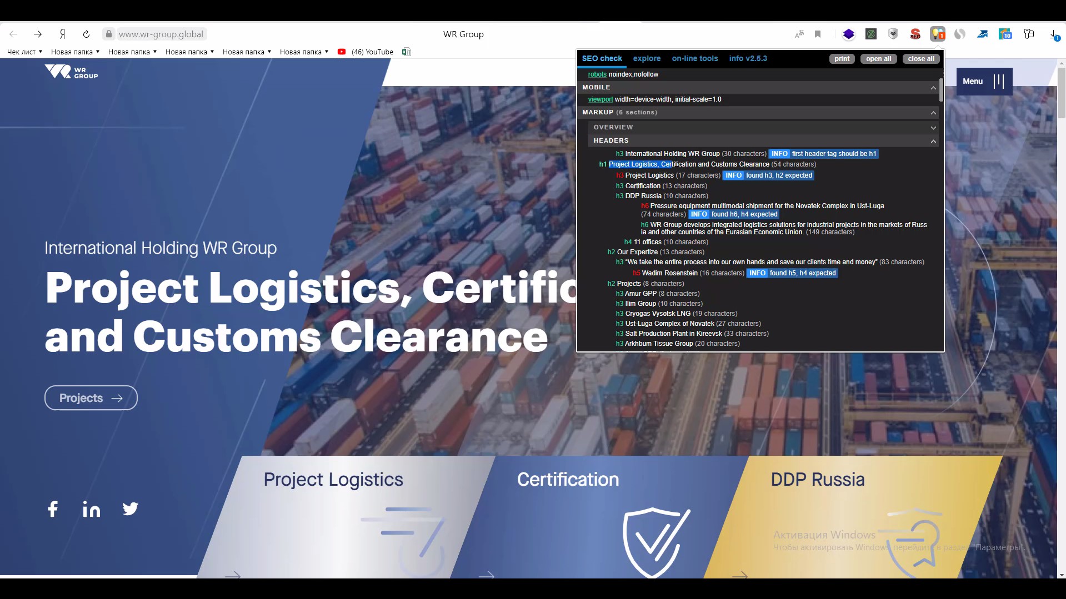Open the icon left of downloads
The width and height of the screenshot is (1066, 599).
[1029, 34]
